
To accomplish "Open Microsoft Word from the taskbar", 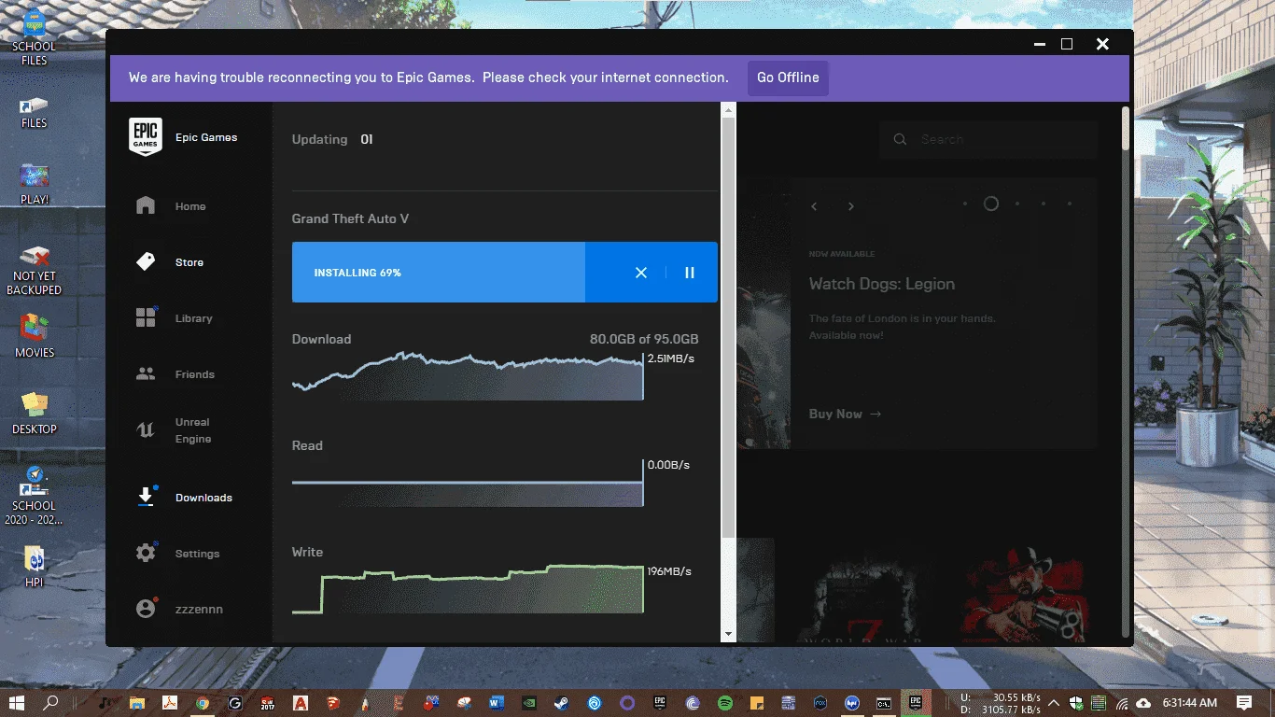I will point(496,702).
